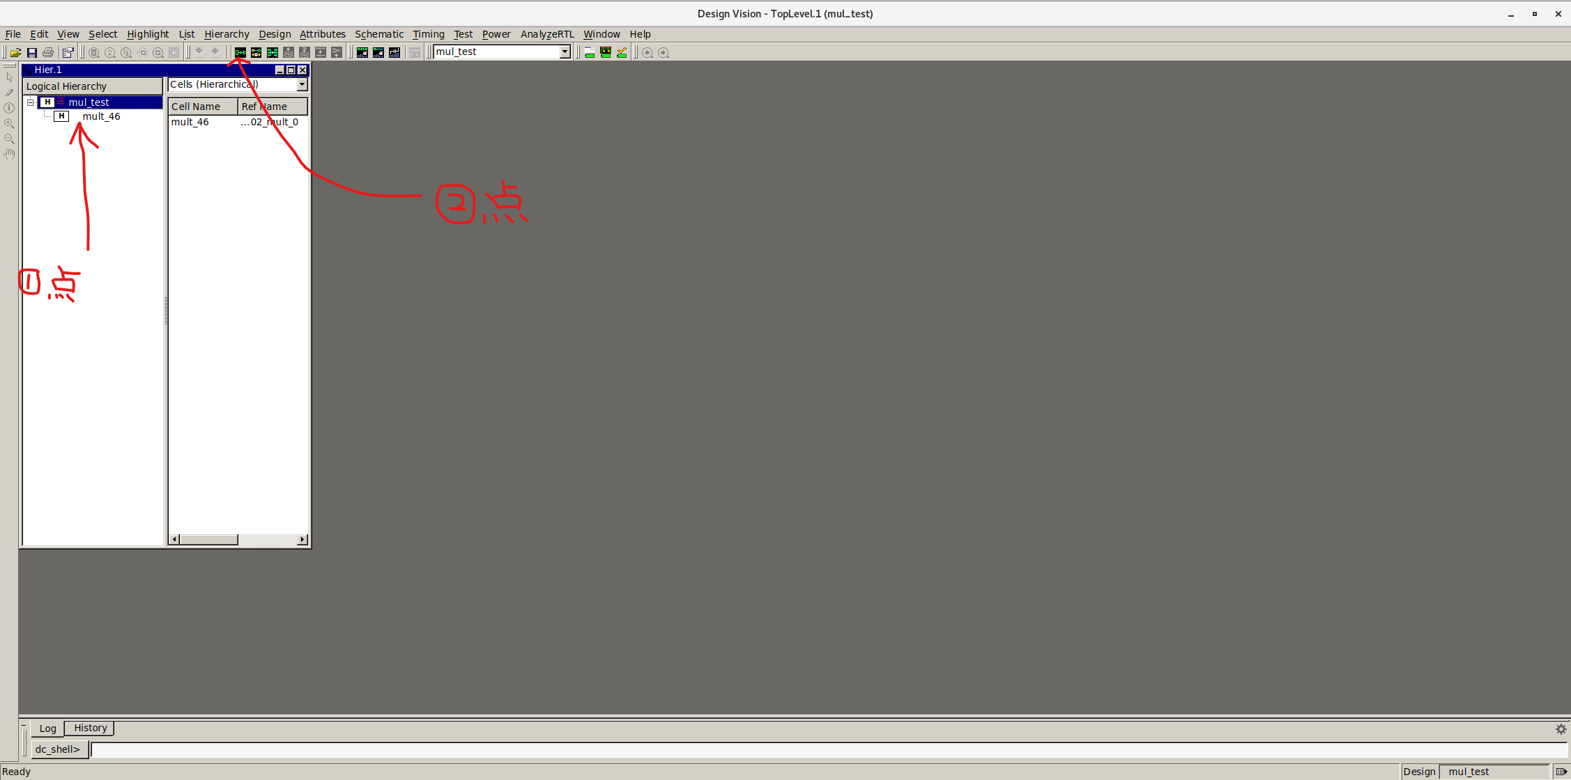Switch to the History tab
1571x780 pixels.
pyautogui.click(x=90, y=728)
